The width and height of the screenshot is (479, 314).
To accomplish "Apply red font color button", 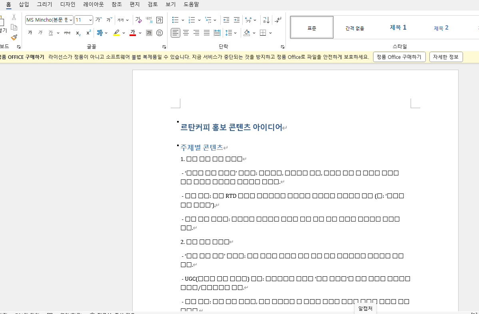I will click(133, 33).
